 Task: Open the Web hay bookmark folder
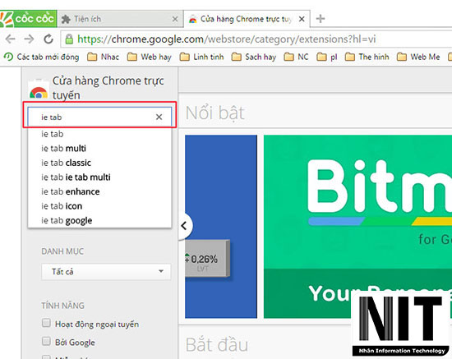click(x=149, y=57)
